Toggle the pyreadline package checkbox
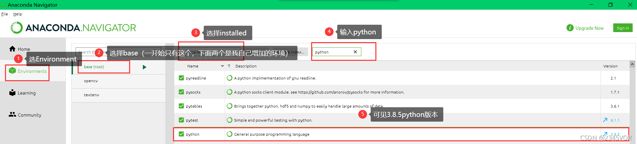Viewport: 637px width, 144px height. click(x=181, y=78)
